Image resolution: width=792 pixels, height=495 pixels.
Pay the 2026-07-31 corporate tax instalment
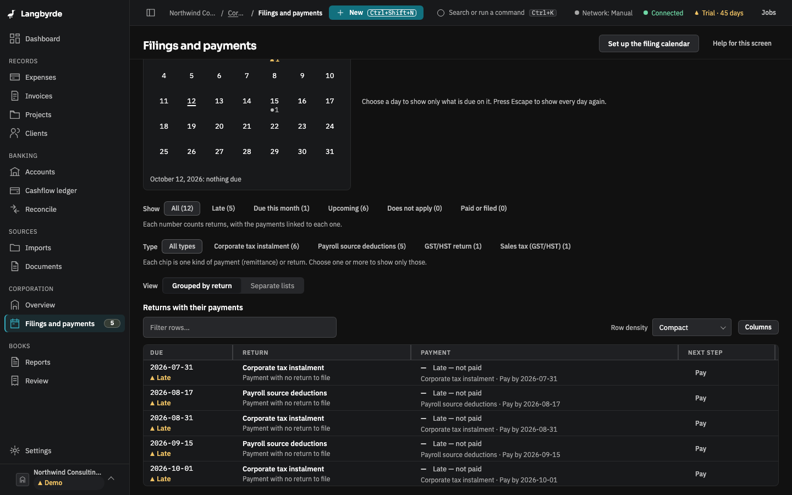coord(701,373)
